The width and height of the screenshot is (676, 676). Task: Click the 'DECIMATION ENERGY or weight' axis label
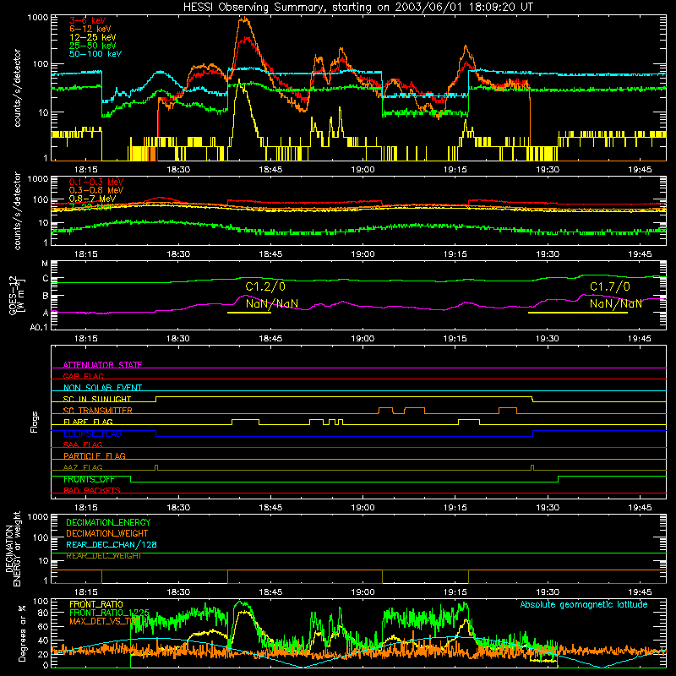[13, 548]
